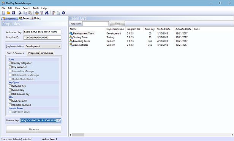Open the File menu

tap(3, 8)
